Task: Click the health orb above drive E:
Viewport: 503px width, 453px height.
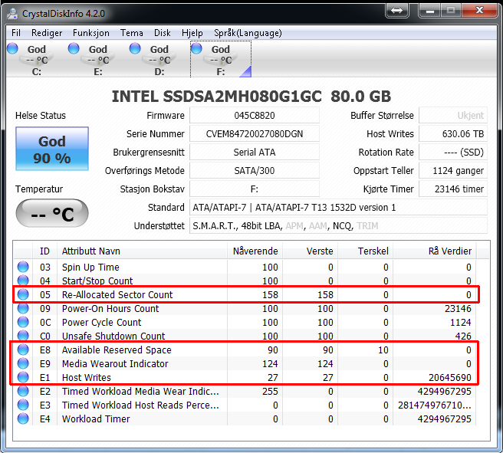Action: [74, 48]
